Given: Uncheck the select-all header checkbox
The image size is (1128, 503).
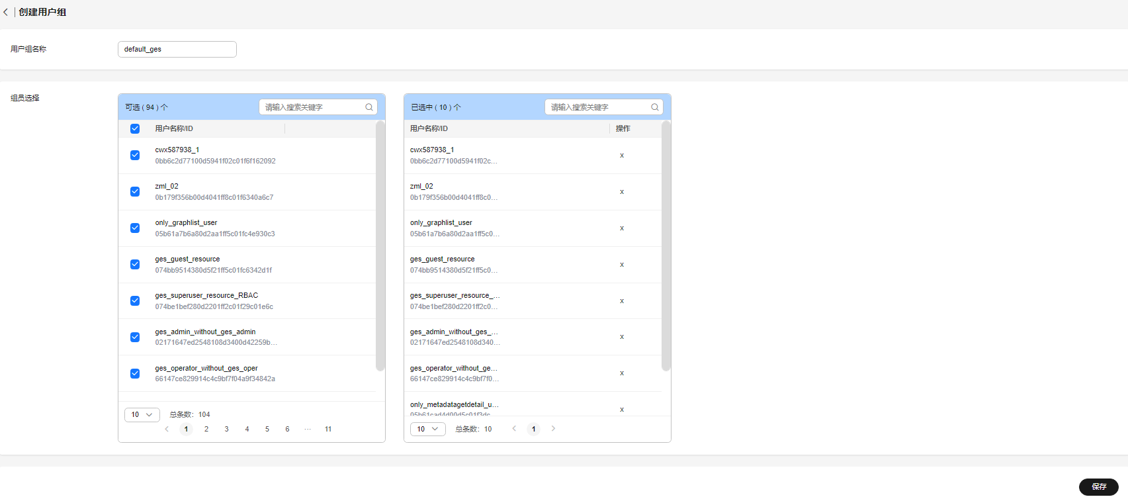Looking at the screenshot, I should click(135, 128).
